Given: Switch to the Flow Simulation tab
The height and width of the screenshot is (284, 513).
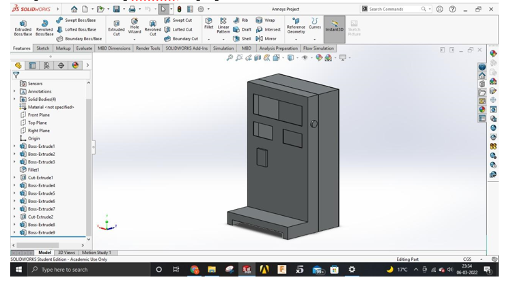Looking at the screenshot, I should (x=318, y=48).
